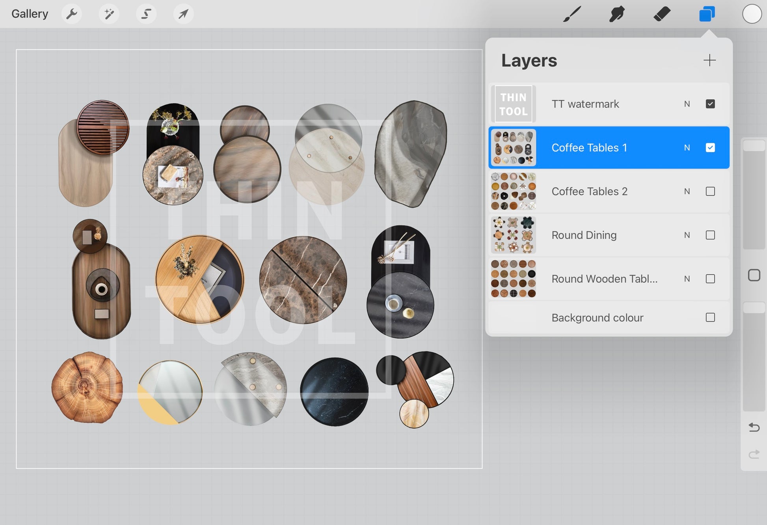Viewport: 767px width, 525px height.
Task: Activate the Transform arrow tool
Action: (183, 14)
